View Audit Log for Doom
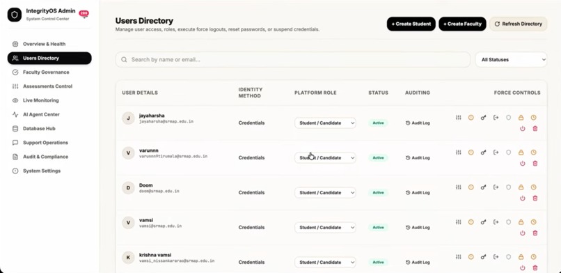Image resolution: width=561 pixels, height=273 pixels. pyautogui.click(x=418, y=192)
